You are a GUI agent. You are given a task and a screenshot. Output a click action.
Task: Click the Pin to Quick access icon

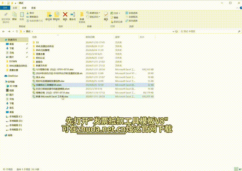click(6, 14)
